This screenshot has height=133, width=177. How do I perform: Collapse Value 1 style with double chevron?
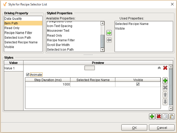click(x=159, y=68)
